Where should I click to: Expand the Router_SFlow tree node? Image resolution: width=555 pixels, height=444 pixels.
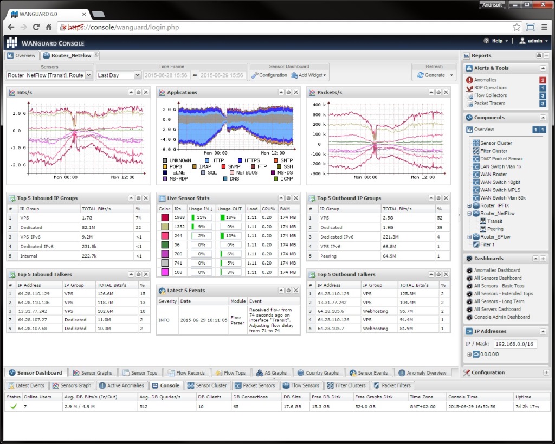[469, 237]
